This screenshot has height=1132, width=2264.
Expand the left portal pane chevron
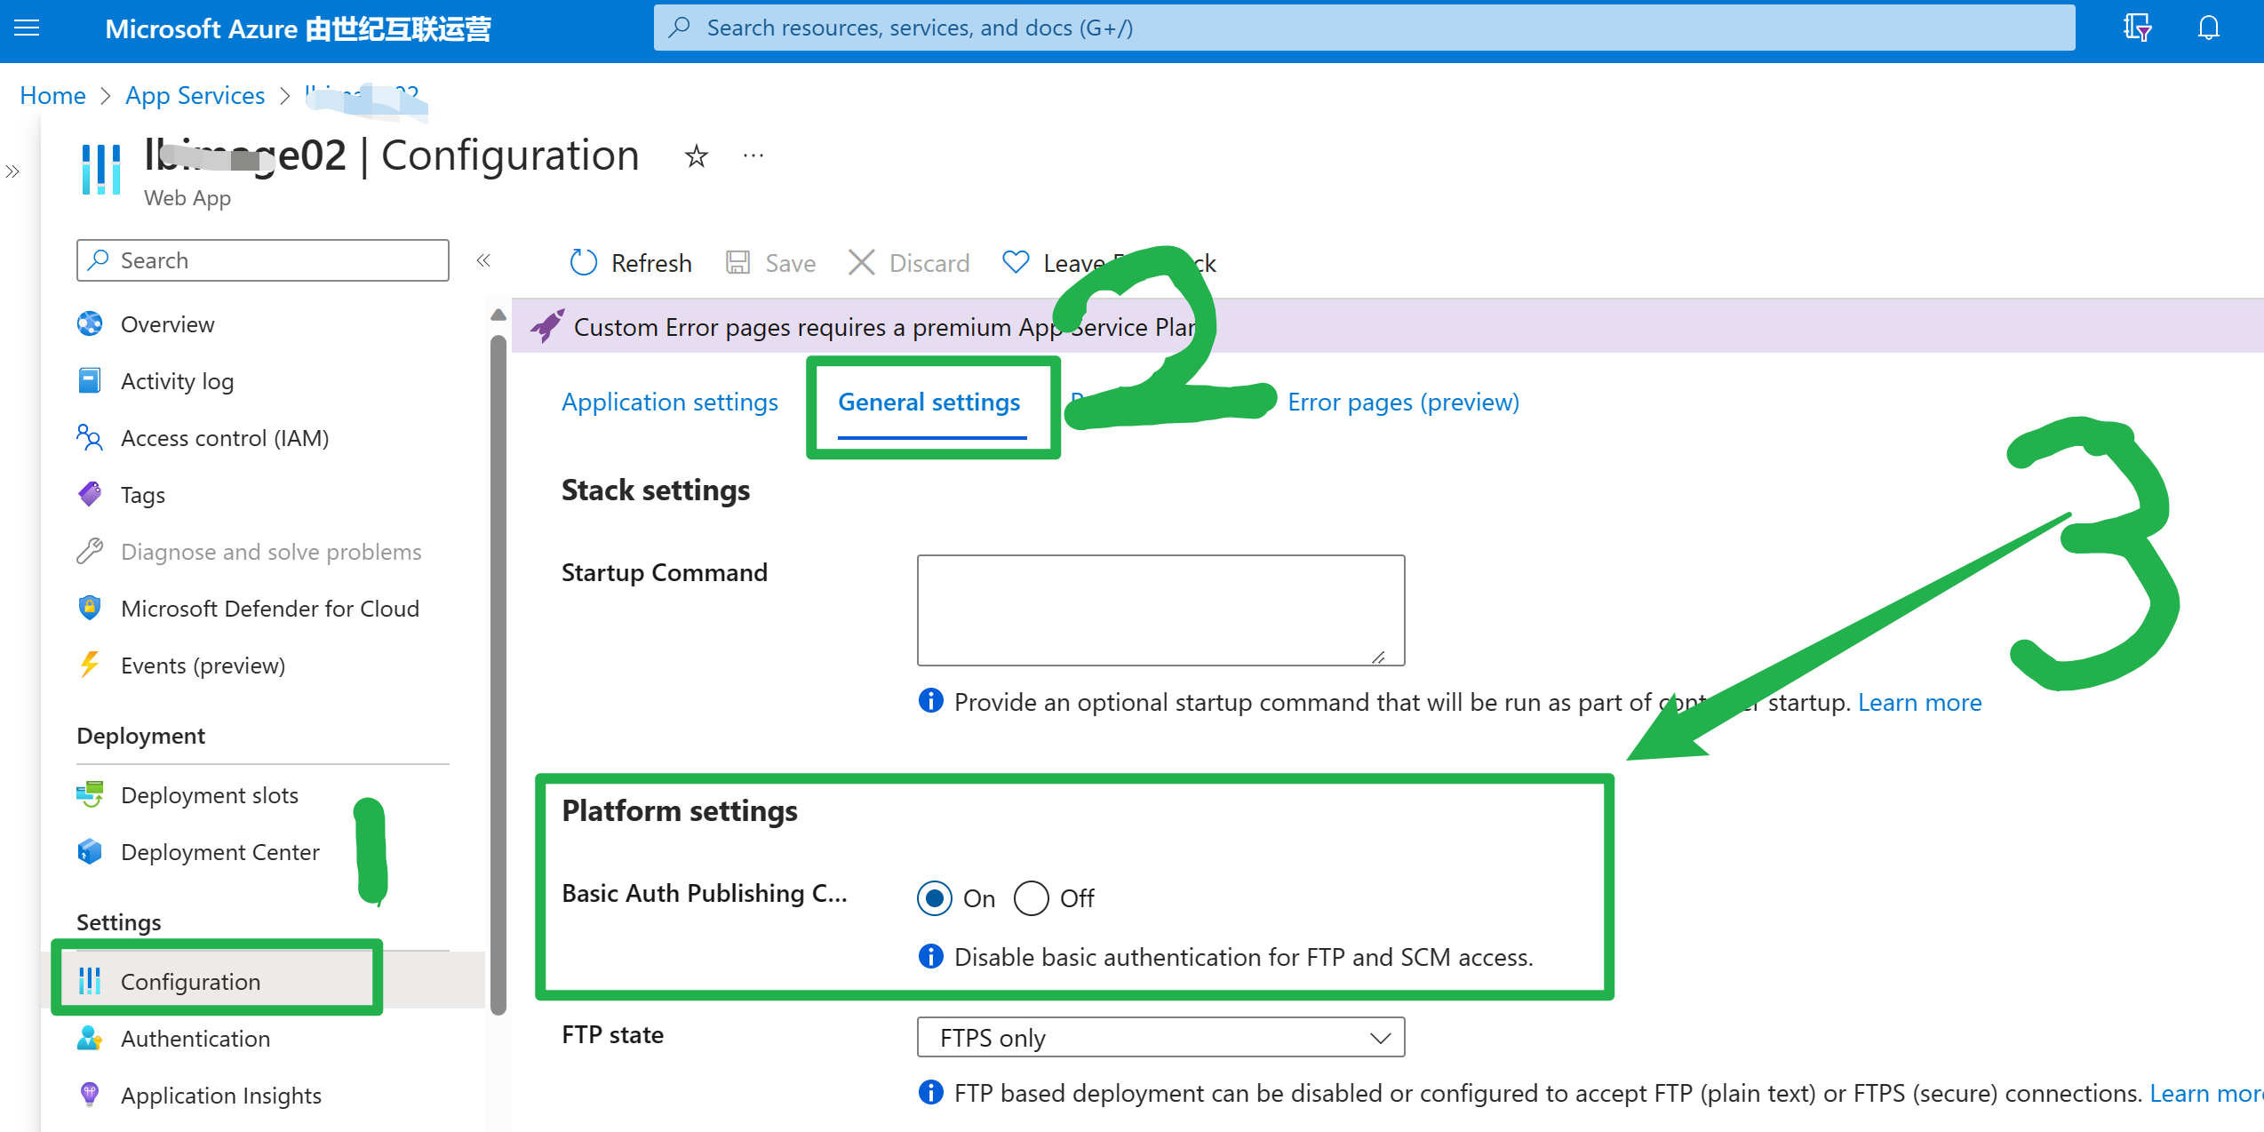point(12,171)
